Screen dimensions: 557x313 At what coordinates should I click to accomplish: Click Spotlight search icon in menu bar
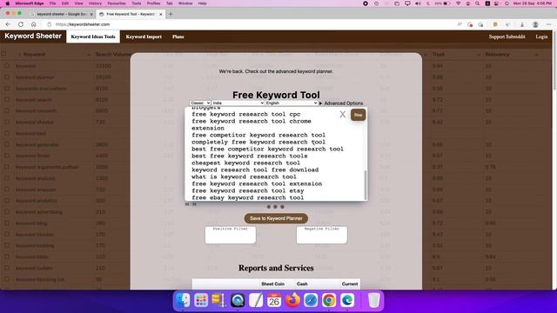[x=478, y=3]
